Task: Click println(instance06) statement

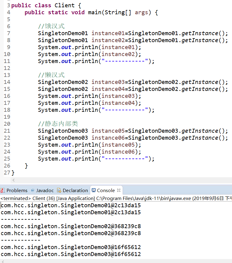Action: pos(90,152)
